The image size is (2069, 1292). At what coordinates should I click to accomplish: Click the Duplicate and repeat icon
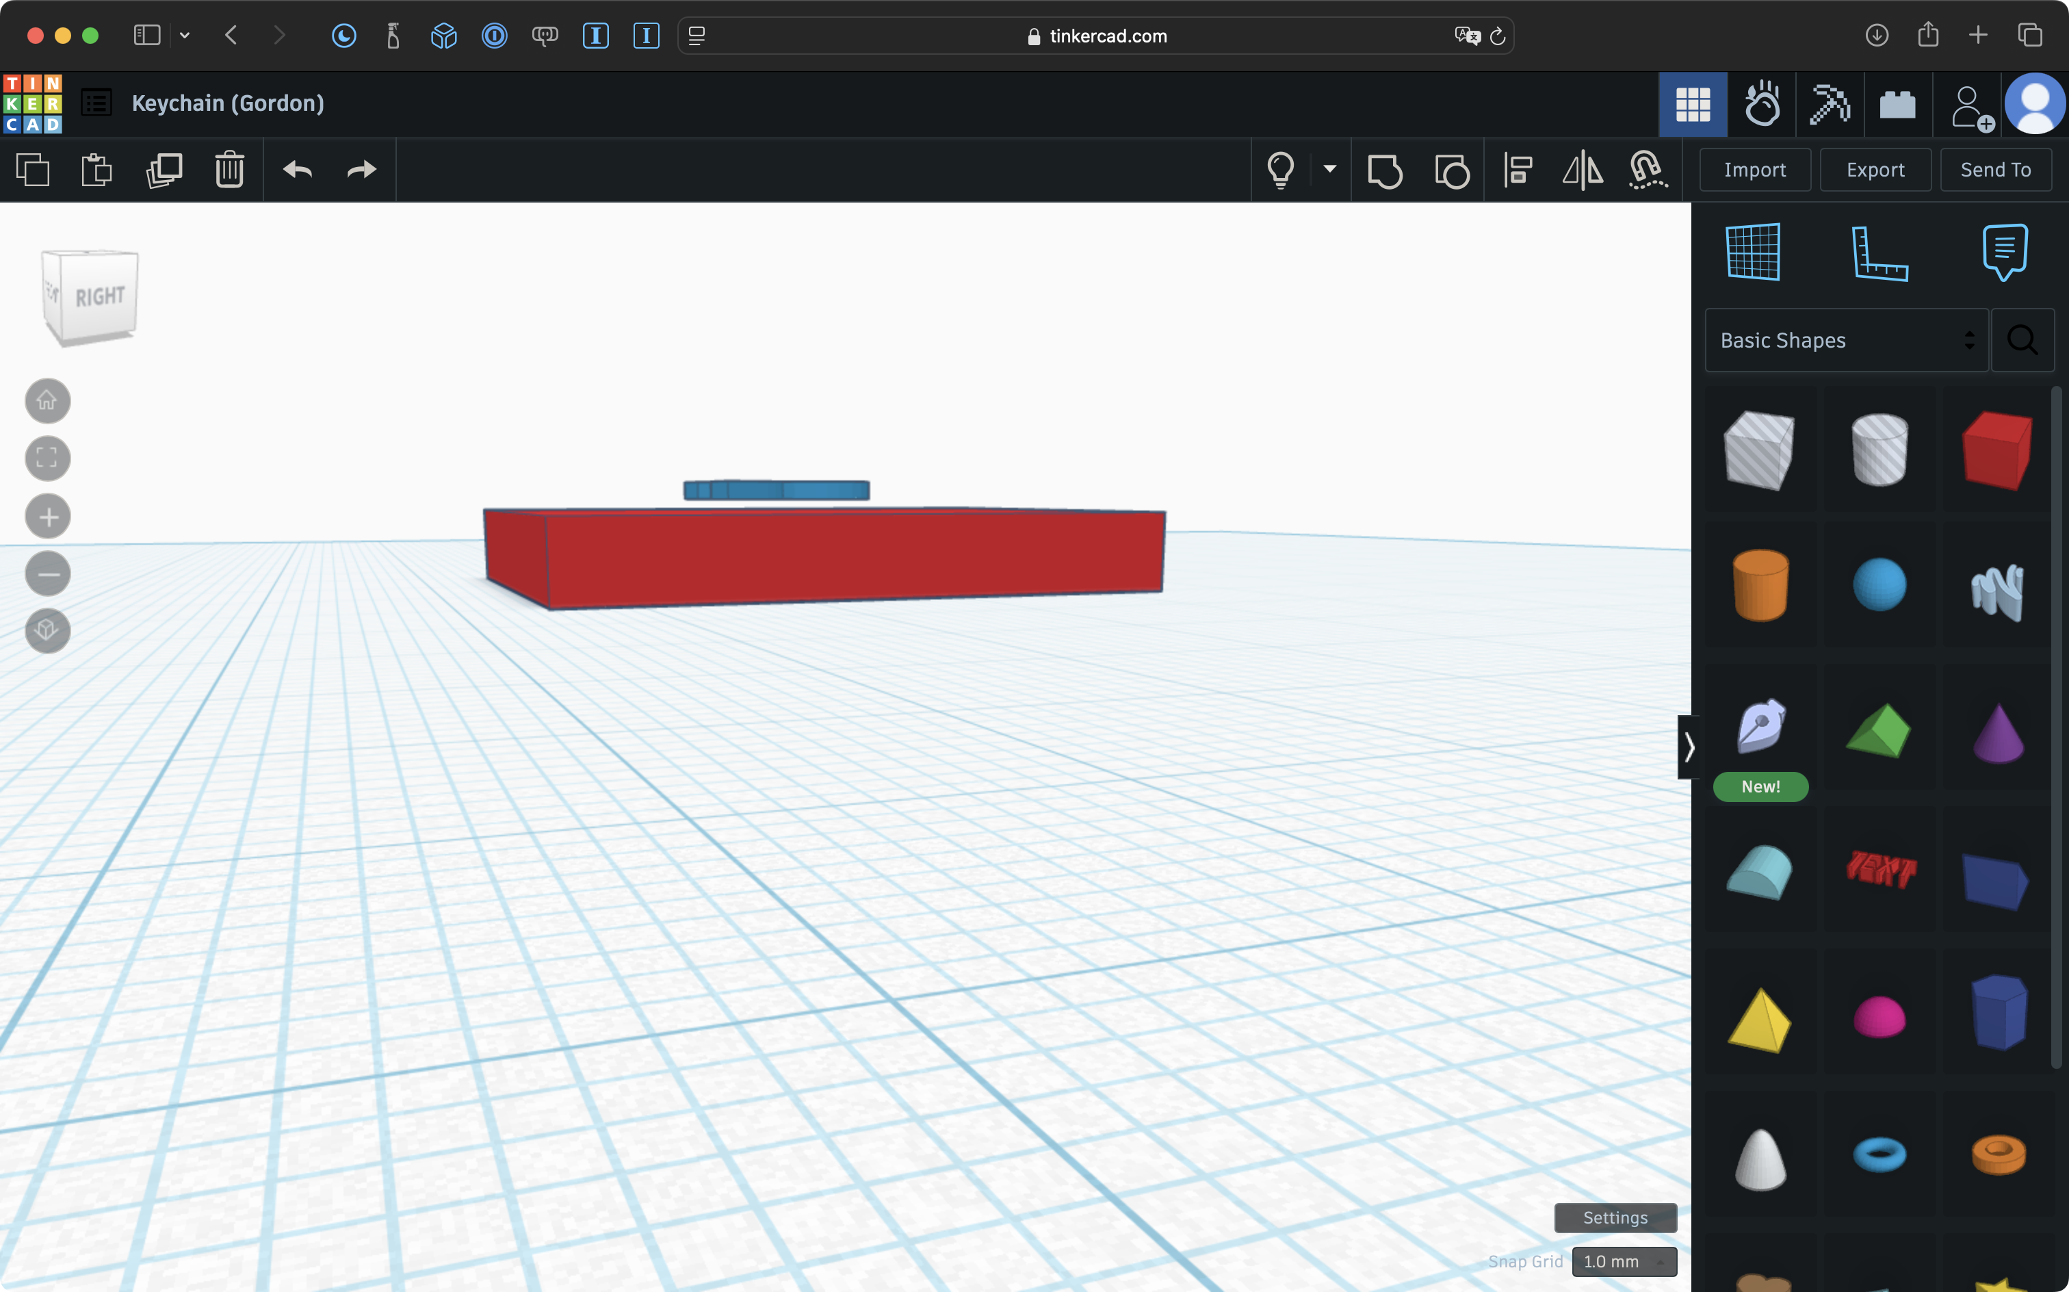164,170
